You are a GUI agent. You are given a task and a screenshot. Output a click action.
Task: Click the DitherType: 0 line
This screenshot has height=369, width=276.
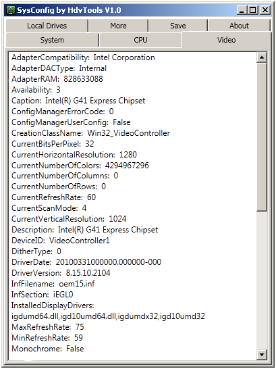click(x=36, y=251)
